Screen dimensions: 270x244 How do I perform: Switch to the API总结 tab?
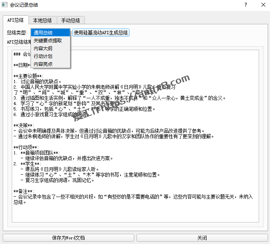click(16, 20)
